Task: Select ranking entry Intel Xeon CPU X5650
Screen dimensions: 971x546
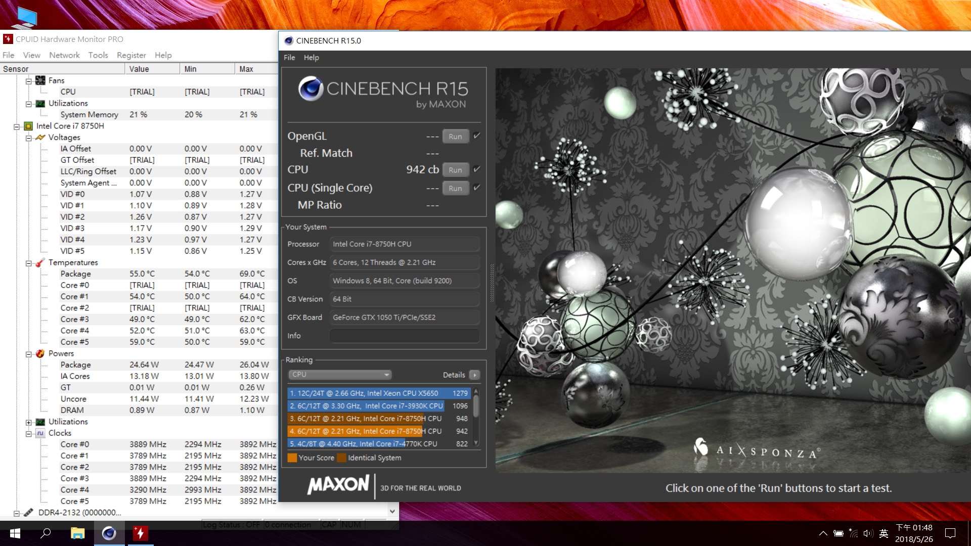Action: (379, 393)
